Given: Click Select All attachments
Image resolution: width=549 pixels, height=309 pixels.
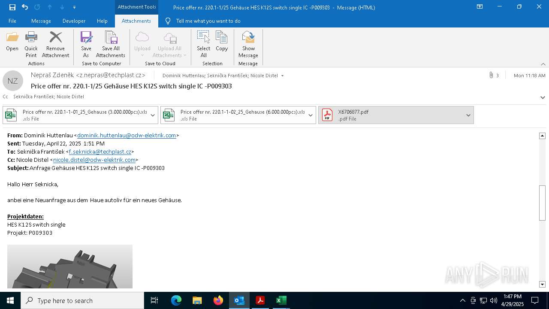Looking at the screenshot, I should pos(204,45).
